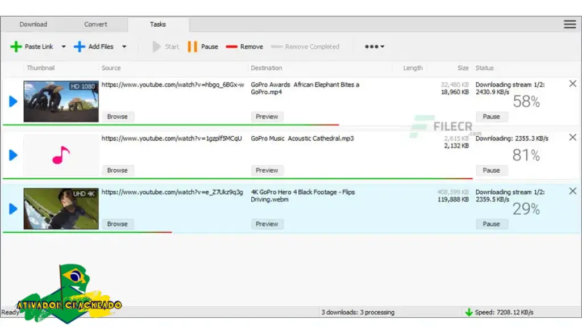Viewport: 582px width, 327px height.
Task: Preview the Flips Driving.webm file
Action: pos(267,224)
